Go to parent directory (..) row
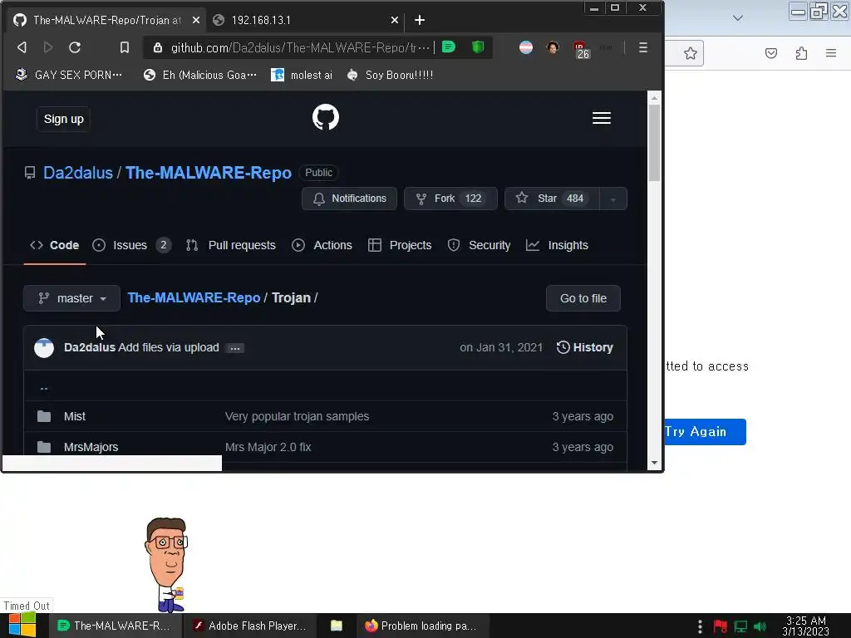851x638 pixels. [325, 387]
